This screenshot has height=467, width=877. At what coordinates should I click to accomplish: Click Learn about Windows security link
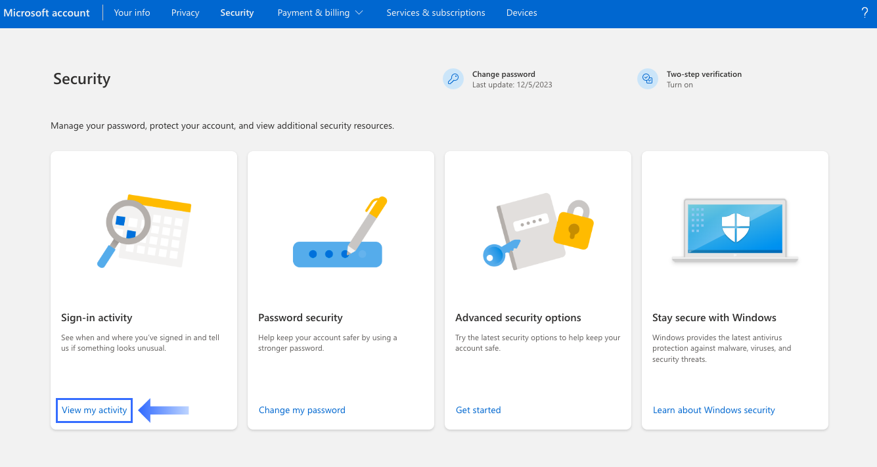coord(714,410)
